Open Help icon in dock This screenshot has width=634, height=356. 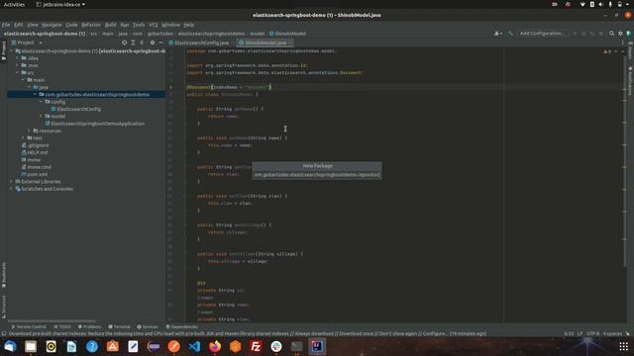click(92, 346)
